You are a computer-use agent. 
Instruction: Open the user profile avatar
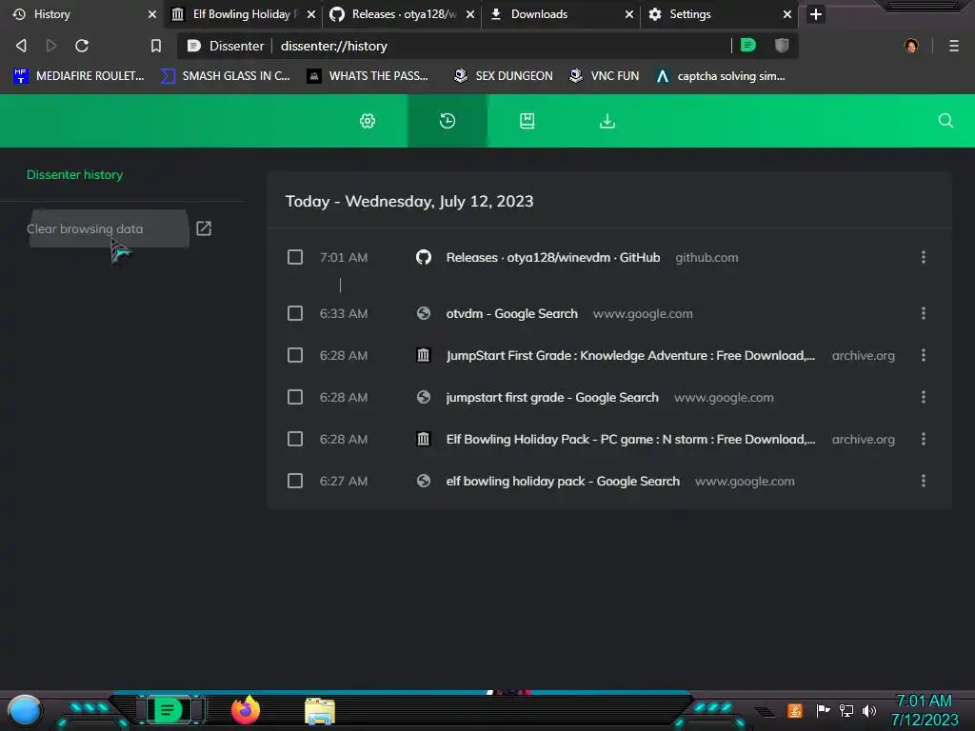tap(911, 46)
